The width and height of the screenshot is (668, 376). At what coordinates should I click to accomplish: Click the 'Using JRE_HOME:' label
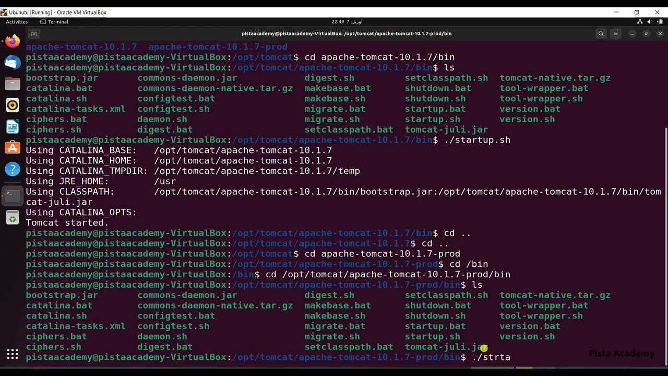(67, 181)
